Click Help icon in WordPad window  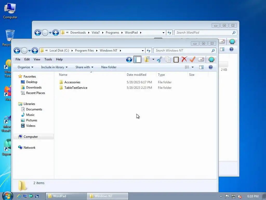[231, 49]
